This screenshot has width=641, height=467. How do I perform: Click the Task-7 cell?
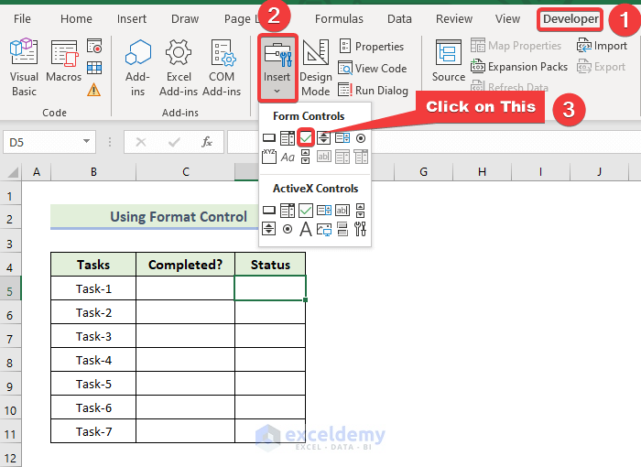coord(93,431)
